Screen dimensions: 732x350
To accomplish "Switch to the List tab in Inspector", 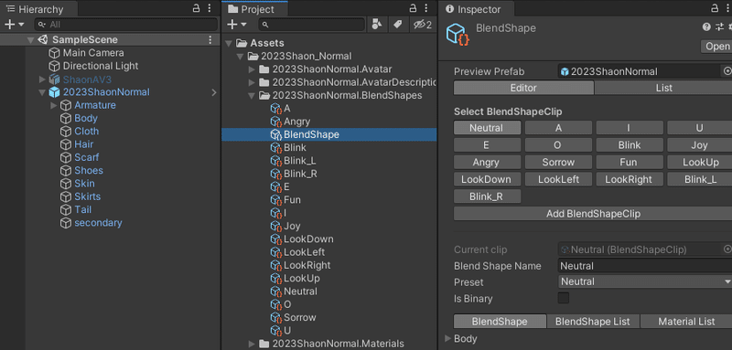I will 663,88.
